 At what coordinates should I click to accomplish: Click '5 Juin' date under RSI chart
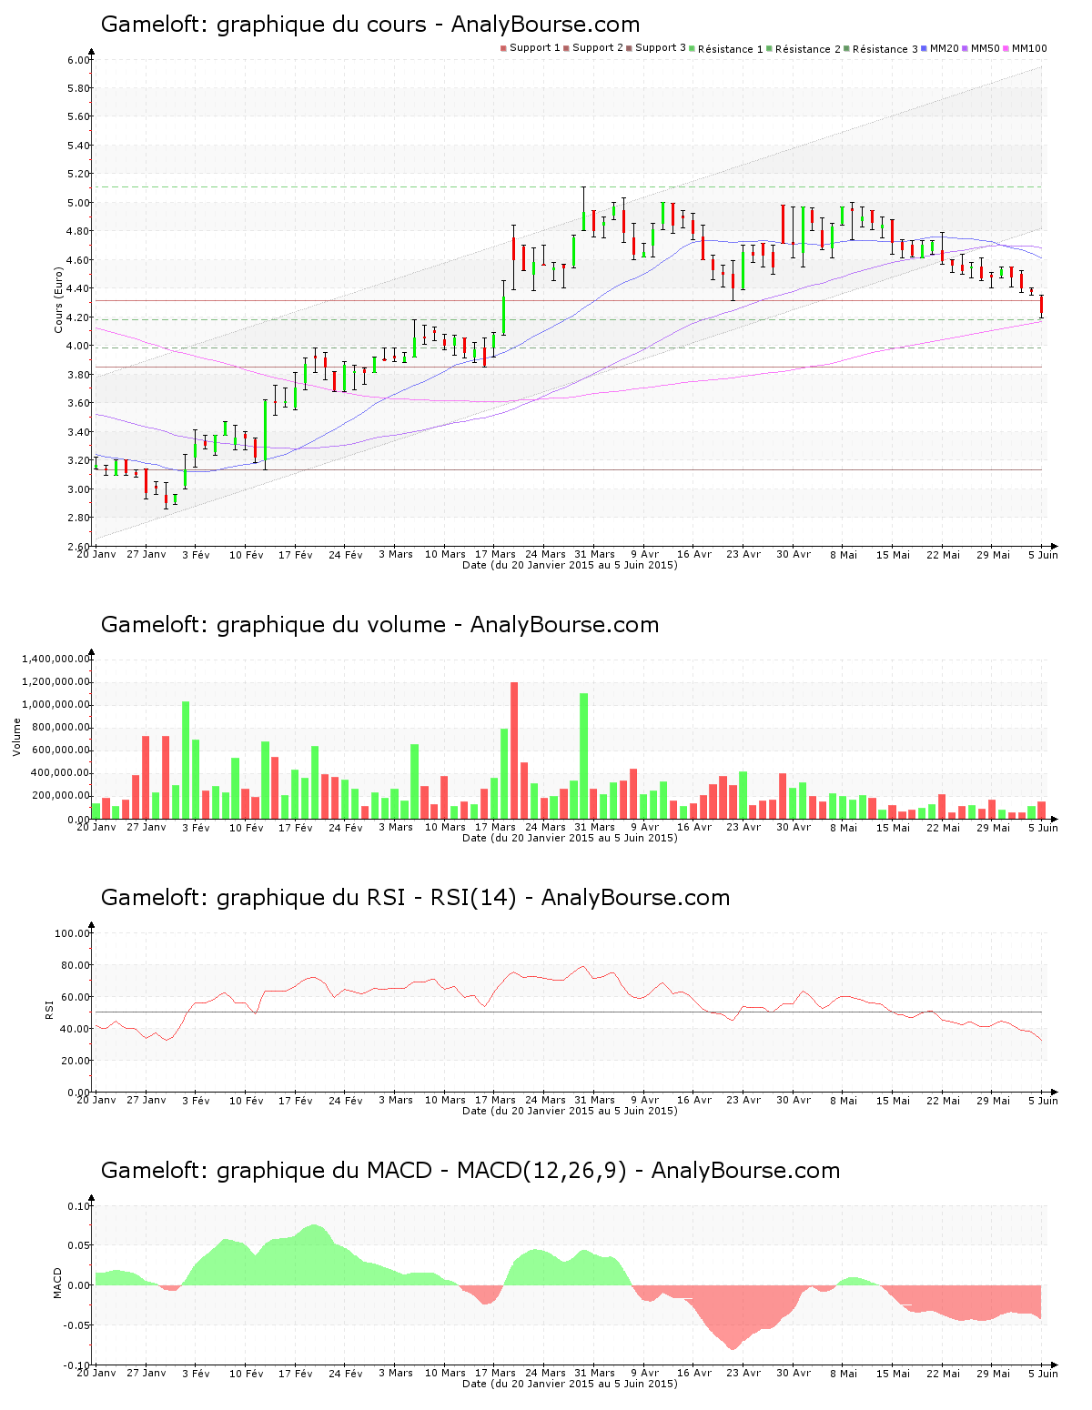(x=1043, y=1100)
